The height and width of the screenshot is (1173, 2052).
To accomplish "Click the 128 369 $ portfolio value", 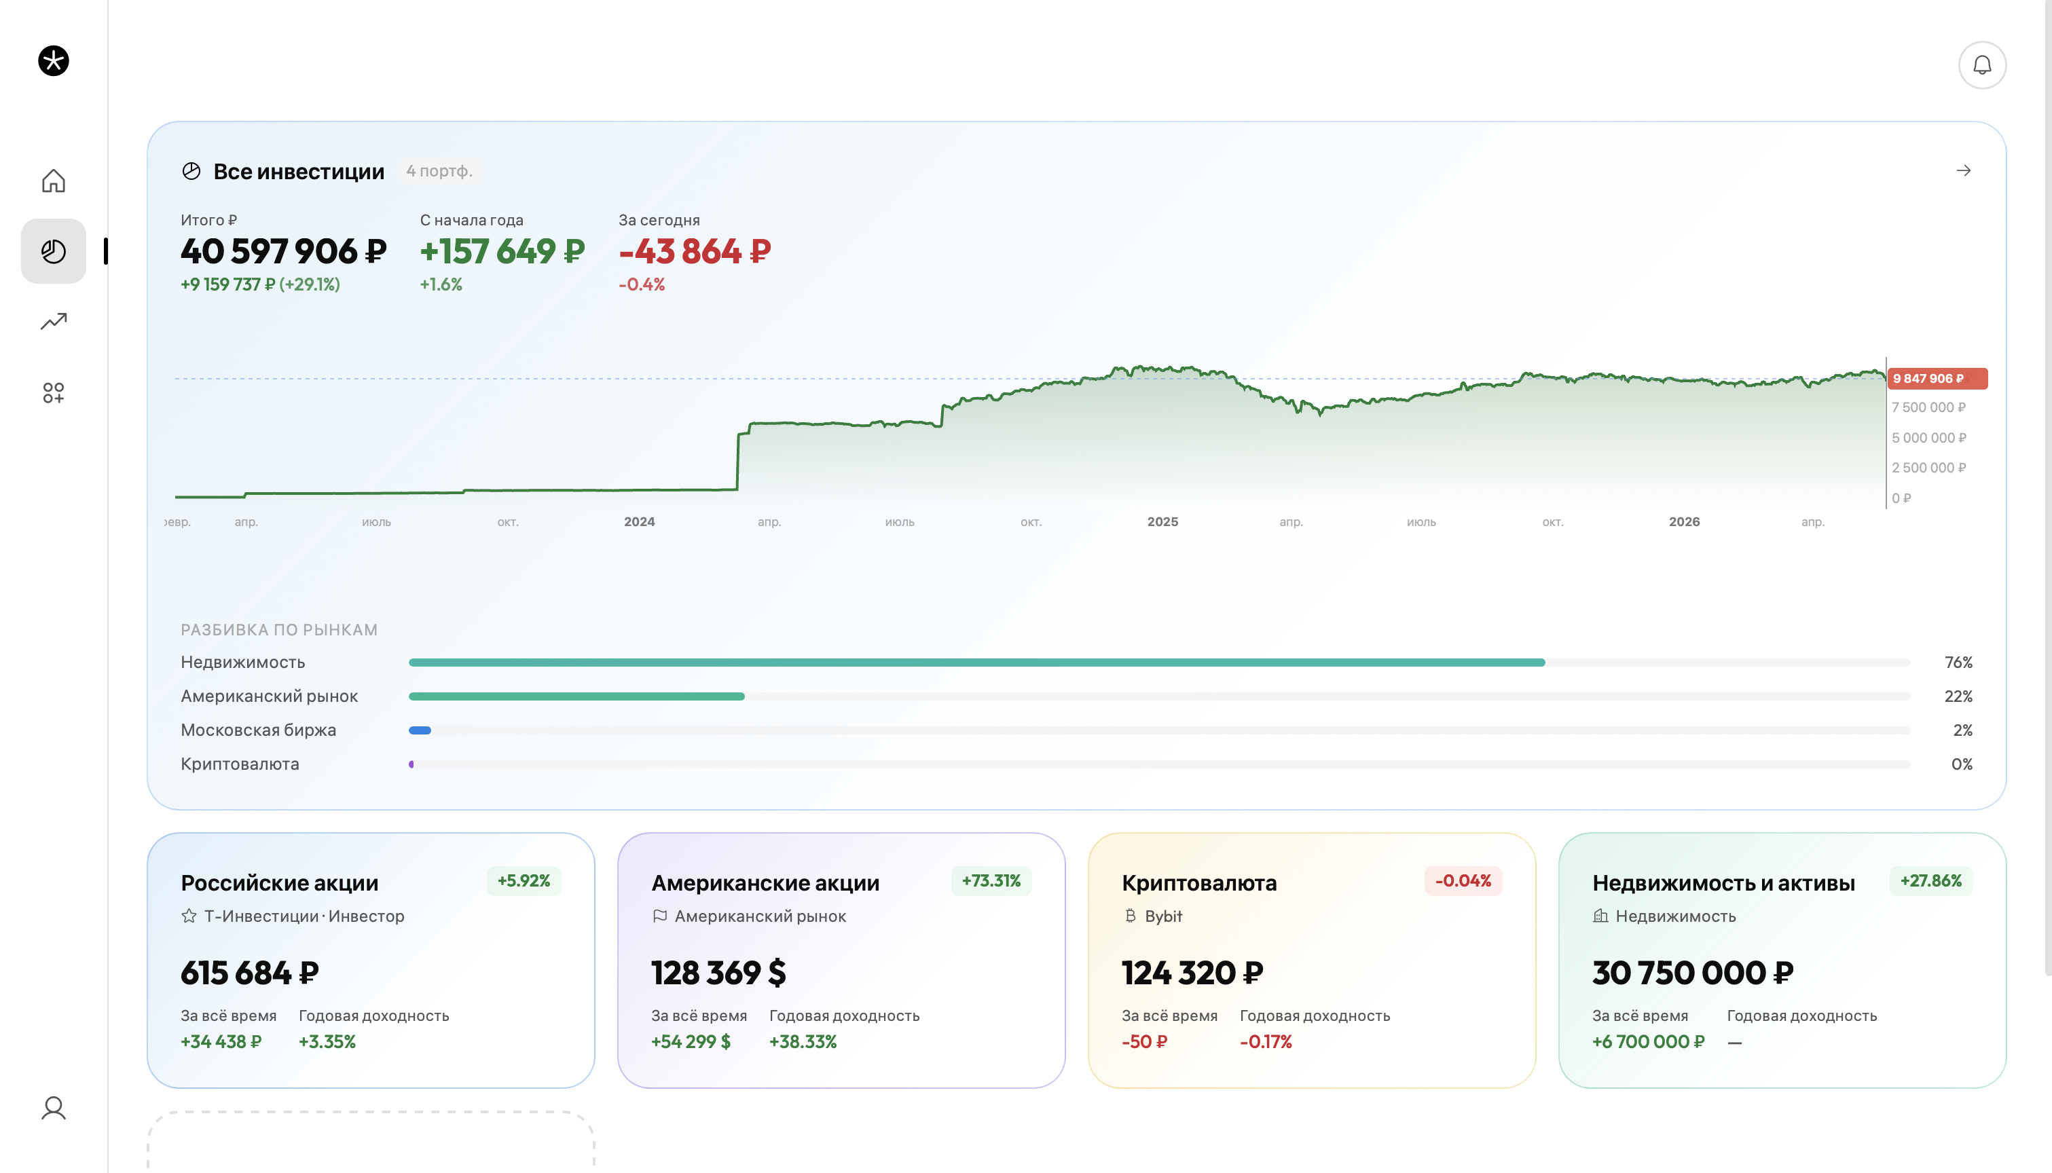I will coord(718,973).
